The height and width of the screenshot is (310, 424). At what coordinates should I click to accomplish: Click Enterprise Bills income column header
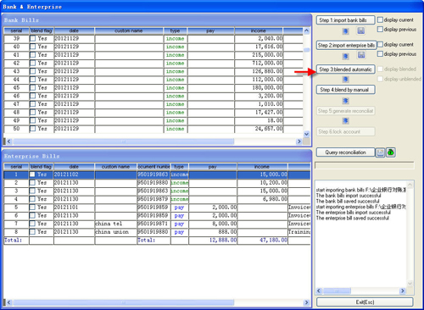point(262,167)
